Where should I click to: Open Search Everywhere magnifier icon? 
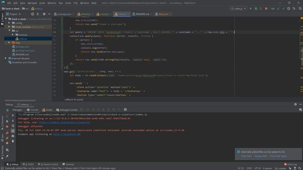point(300,8)
